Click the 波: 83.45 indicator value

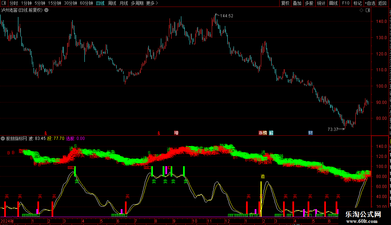[37, 138]
